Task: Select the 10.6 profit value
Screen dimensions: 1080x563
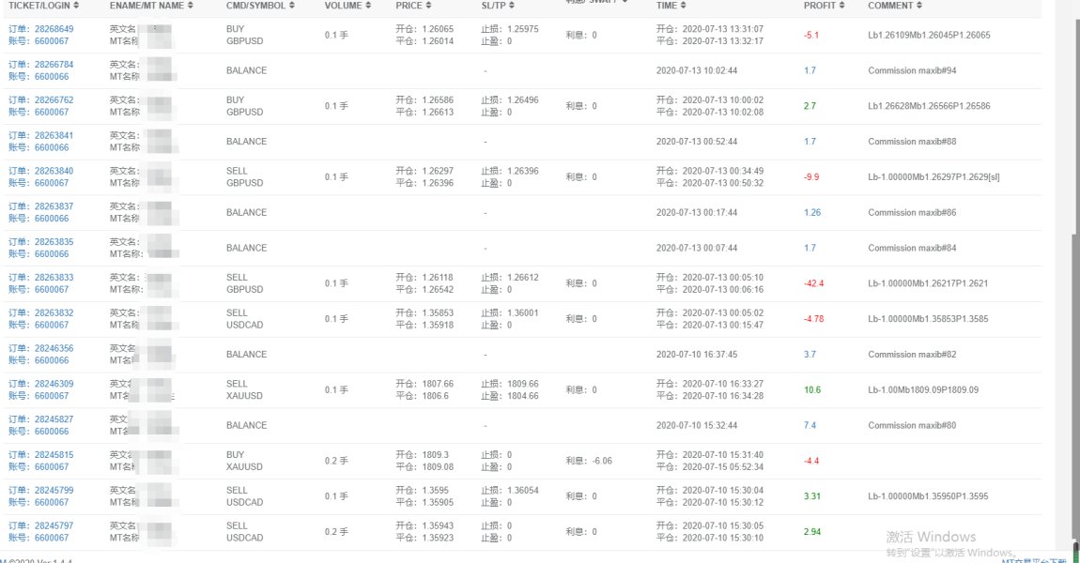Action: click(x=812, y=390)
